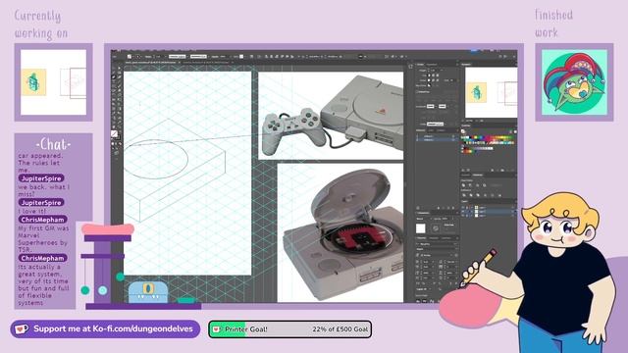Expand the top layer's sublayers
Screen dimensions: 628x353
[472, 207]
